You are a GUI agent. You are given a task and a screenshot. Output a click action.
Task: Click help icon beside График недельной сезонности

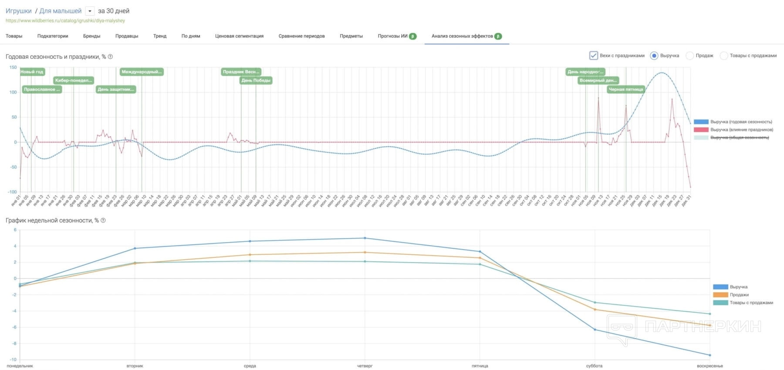click(x=103, y=220)
